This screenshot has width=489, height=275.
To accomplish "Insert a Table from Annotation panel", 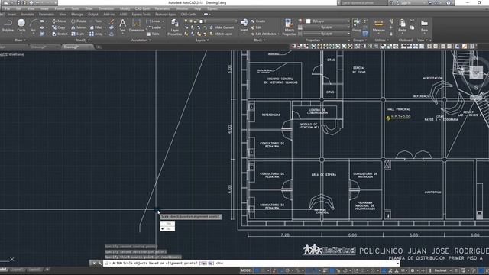I will coord(153,34).
